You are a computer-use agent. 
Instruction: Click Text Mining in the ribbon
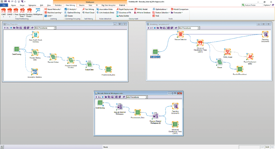coord(88,9)
